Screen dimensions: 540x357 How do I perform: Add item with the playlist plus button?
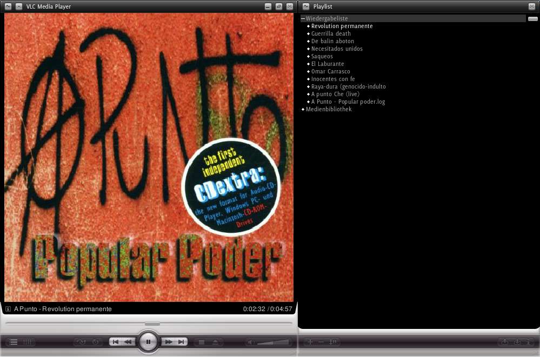(x=310, y=342)
